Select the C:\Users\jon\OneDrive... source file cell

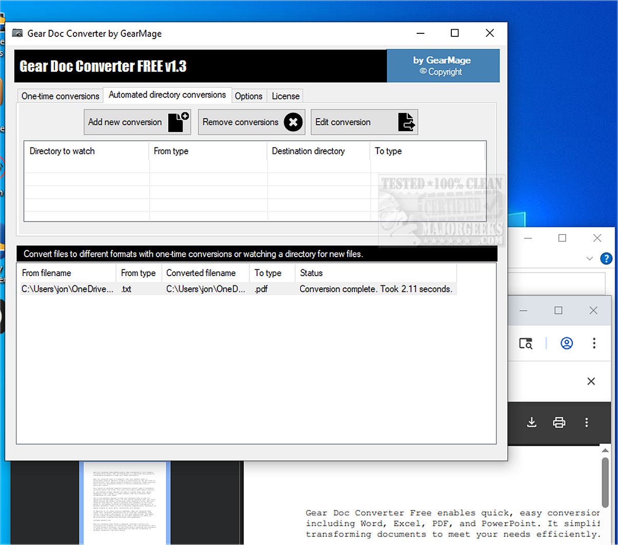pos(67,289)
